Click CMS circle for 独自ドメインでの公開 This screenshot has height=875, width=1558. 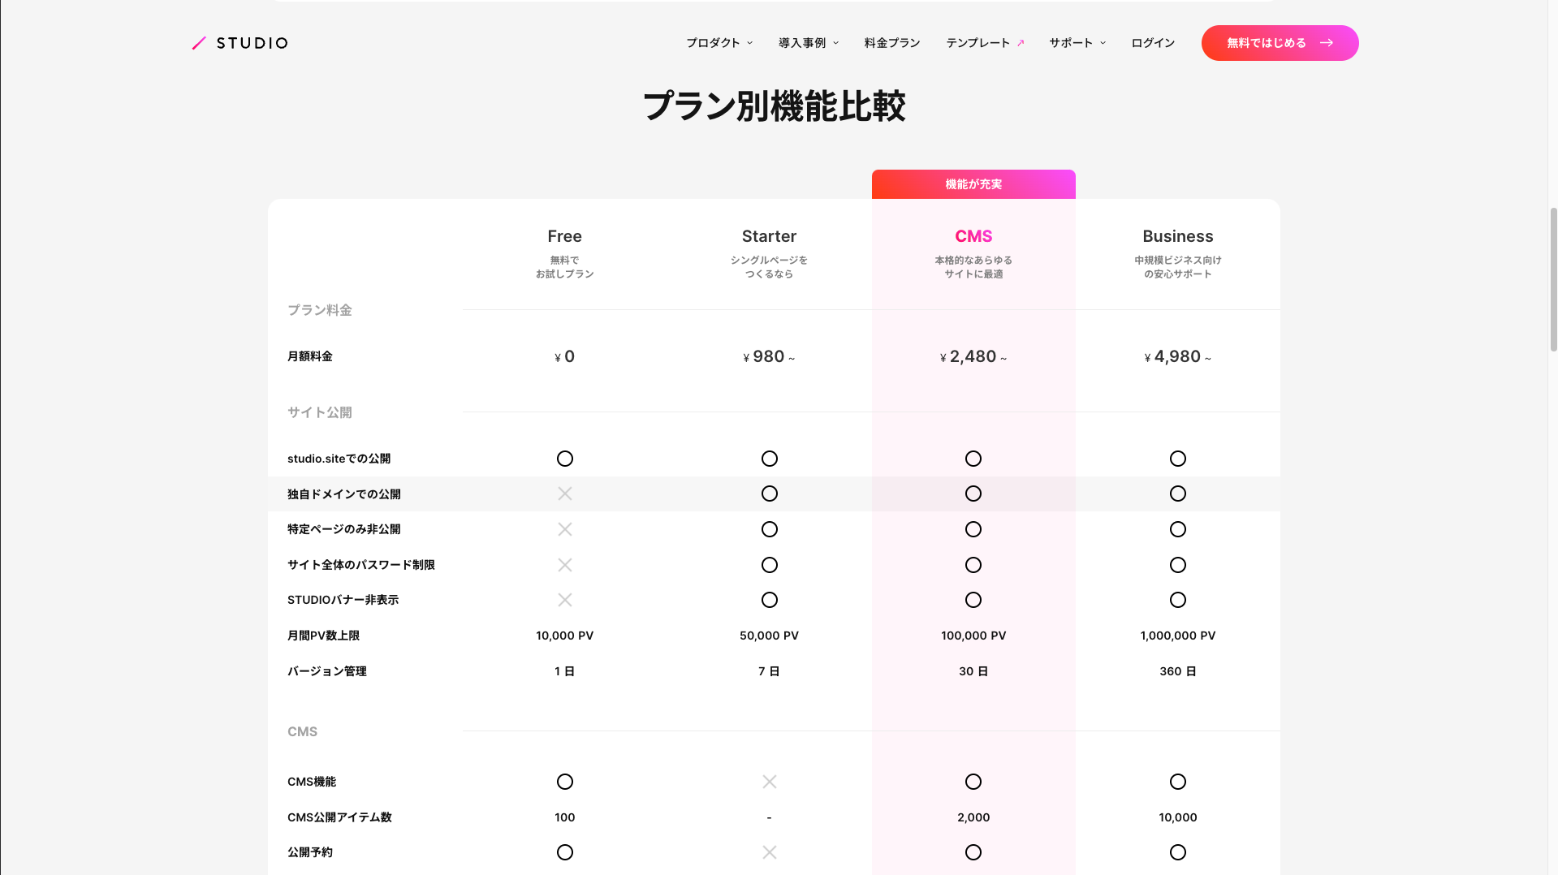click(x=973, y=494)
